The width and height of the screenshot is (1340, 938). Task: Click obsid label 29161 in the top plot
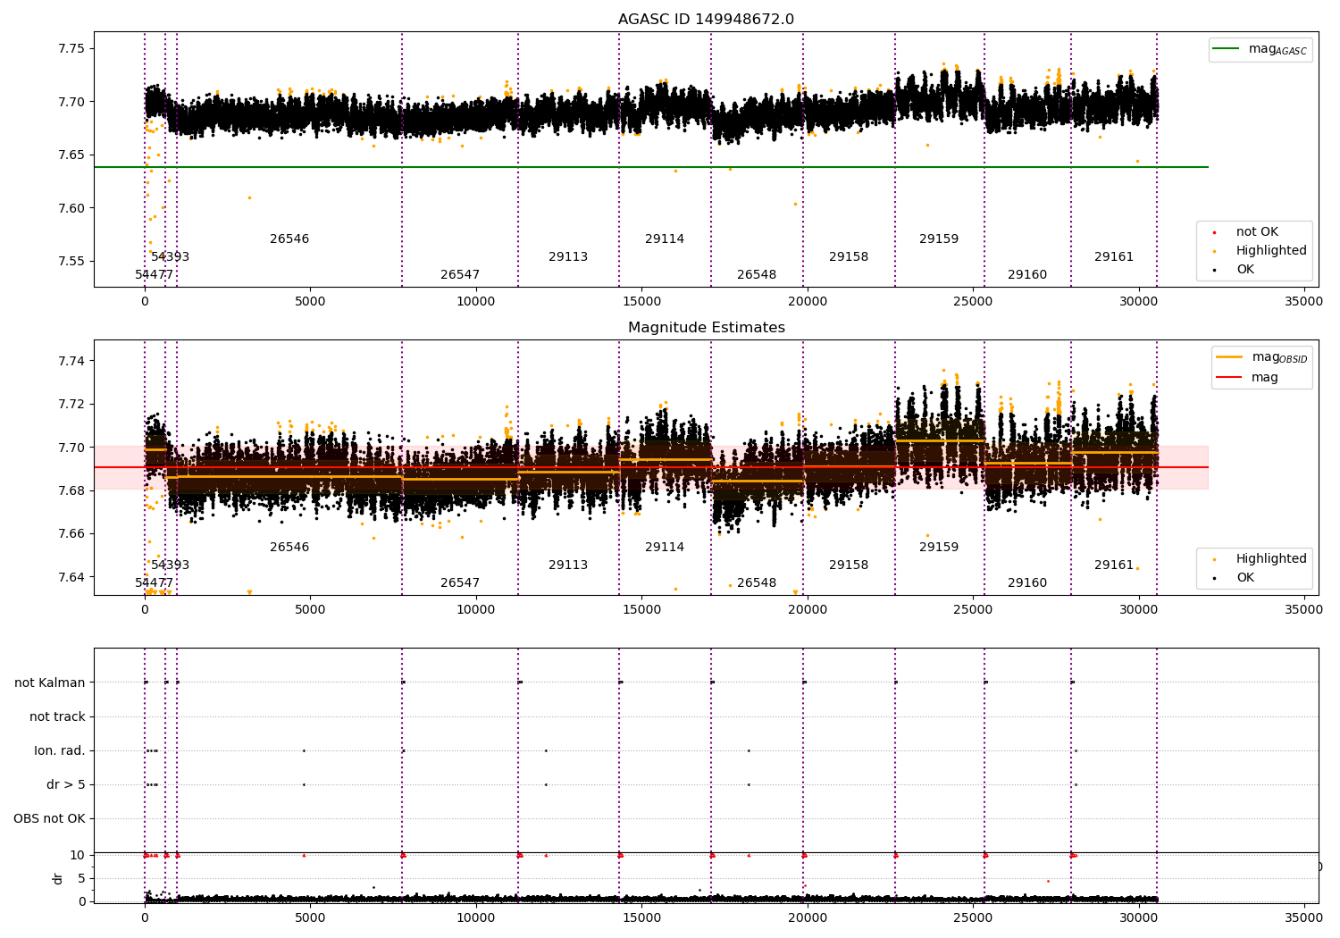click(1114, 257)
